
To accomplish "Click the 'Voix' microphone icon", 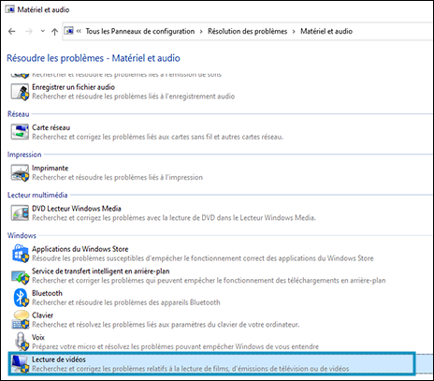I will click(22, 342).
